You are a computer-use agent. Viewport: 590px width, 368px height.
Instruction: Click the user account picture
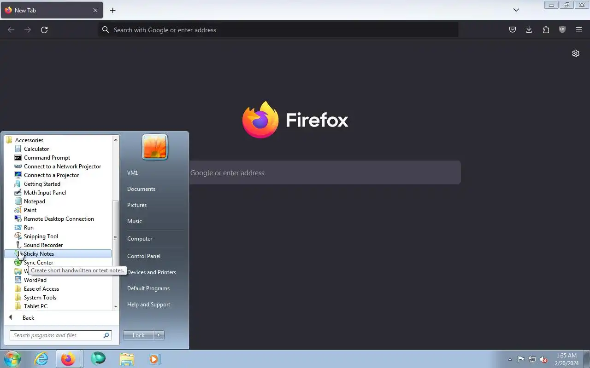(x=155, y=147)
